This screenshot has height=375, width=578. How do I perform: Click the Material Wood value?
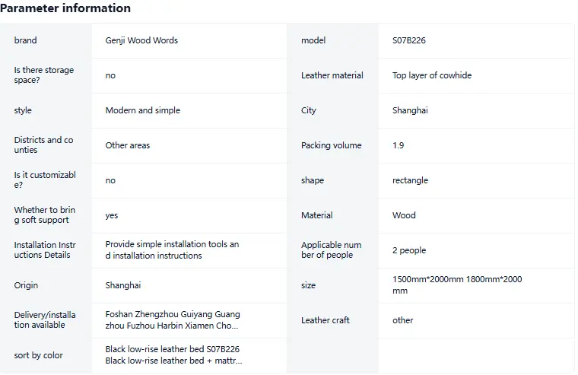[404, 215]
